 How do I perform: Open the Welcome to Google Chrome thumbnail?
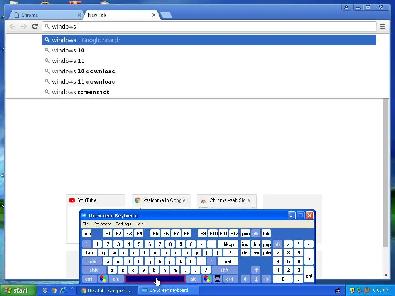point(161,202)
